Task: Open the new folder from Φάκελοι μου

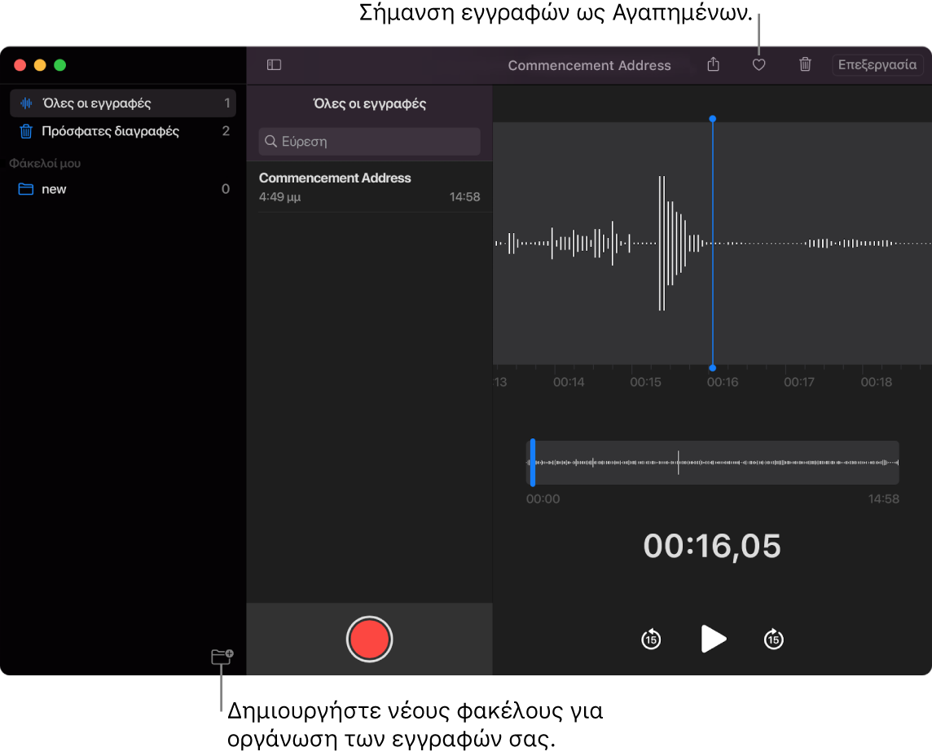Action: [52, 188]
